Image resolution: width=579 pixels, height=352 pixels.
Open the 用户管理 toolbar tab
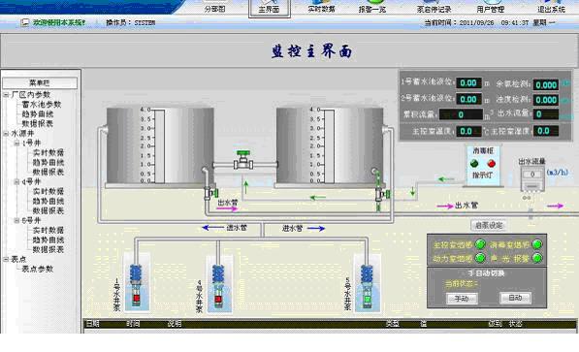[x=491, y=8]
